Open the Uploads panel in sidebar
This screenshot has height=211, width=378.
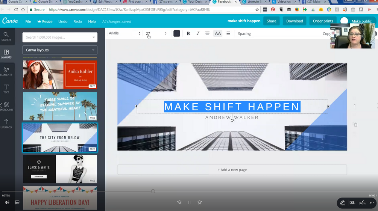tap(6, 124)
